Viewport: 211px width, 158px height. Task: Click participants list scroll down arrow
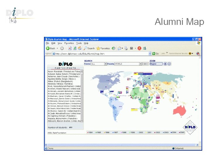(82, 121)
